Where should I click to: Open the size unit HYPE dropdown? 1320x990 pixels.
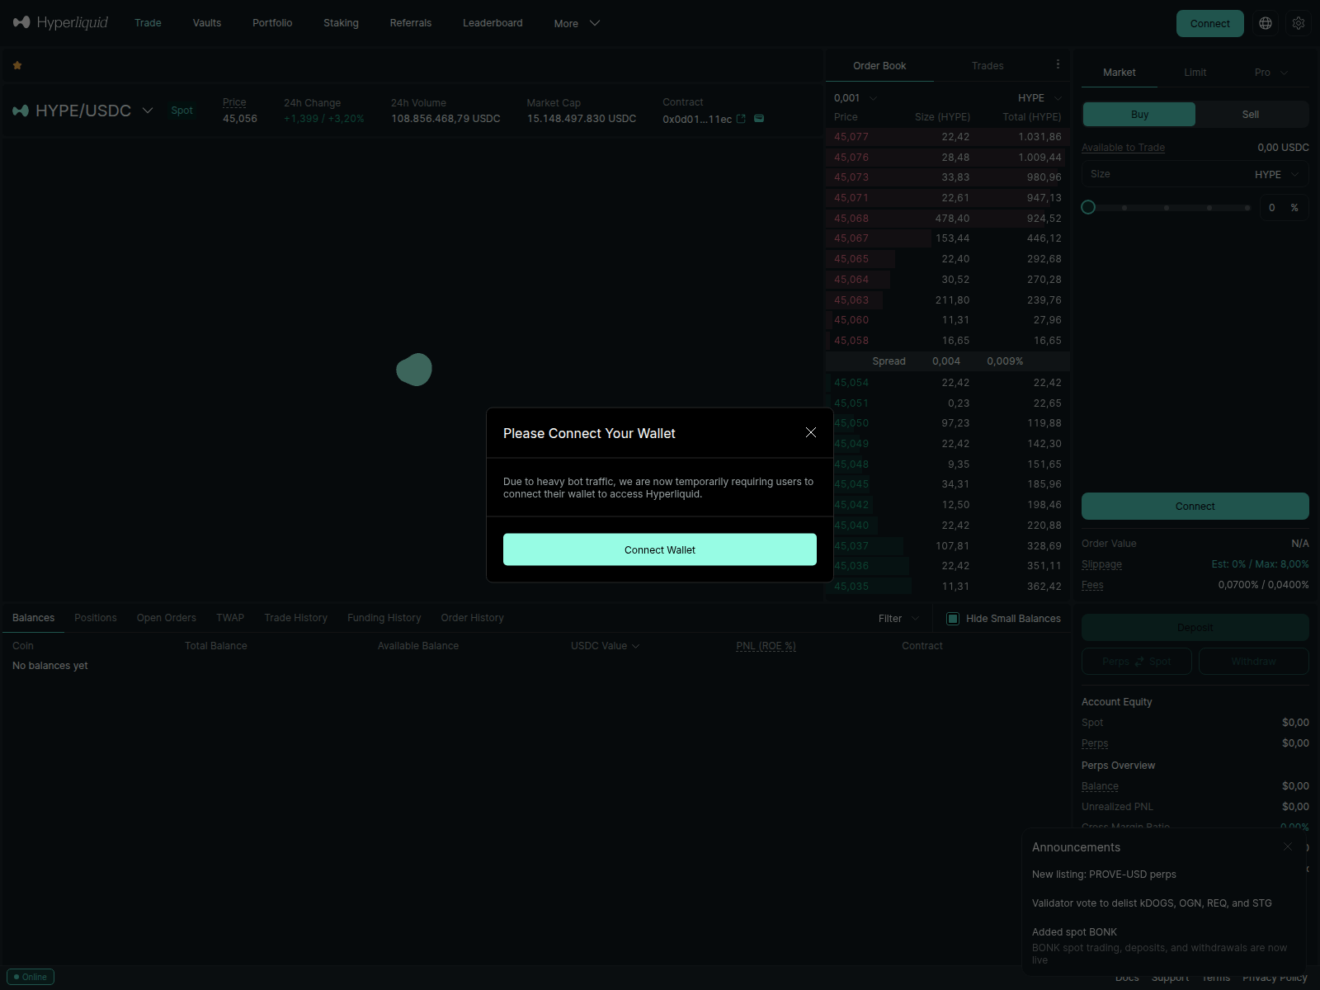1277,175
